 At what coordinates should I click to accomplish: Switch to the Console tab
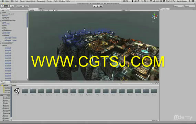[14, 82]
